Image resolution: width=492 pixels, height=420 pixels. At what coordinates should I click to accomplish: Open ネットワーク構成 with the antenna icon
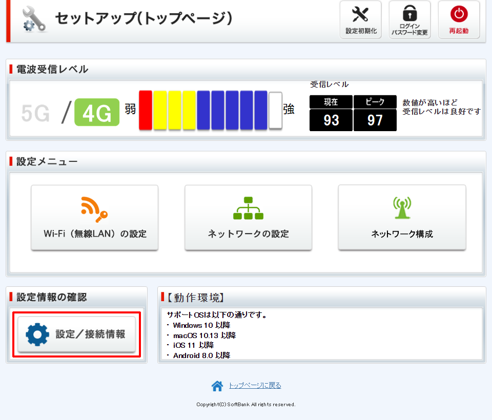tap(402, 218)
